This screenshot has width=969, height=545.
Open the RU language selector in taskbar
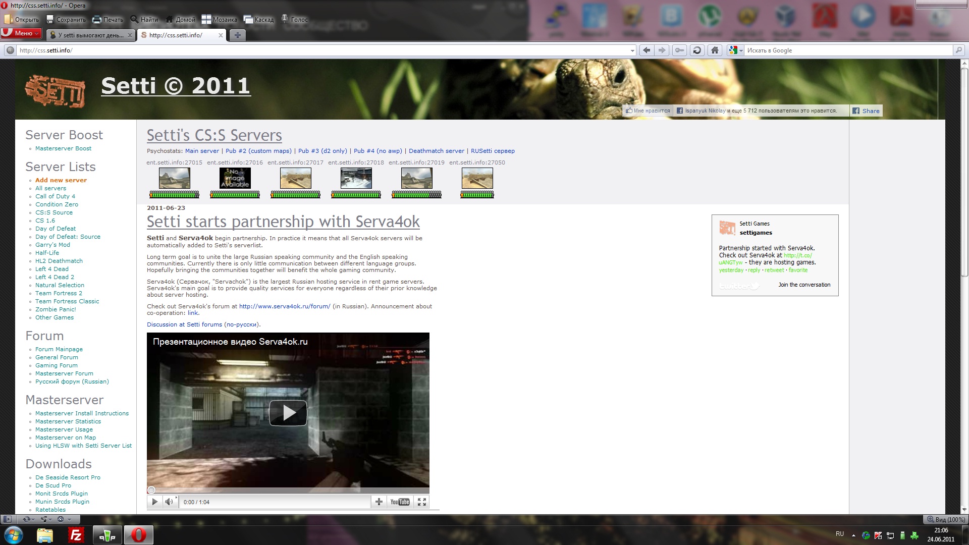point(840,534)
